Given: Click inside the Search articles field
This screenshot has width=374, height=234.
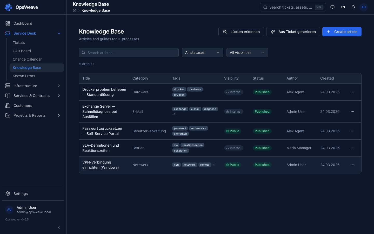Looking at the screenshot, I should pyautogui.click(x=129, y=53).
